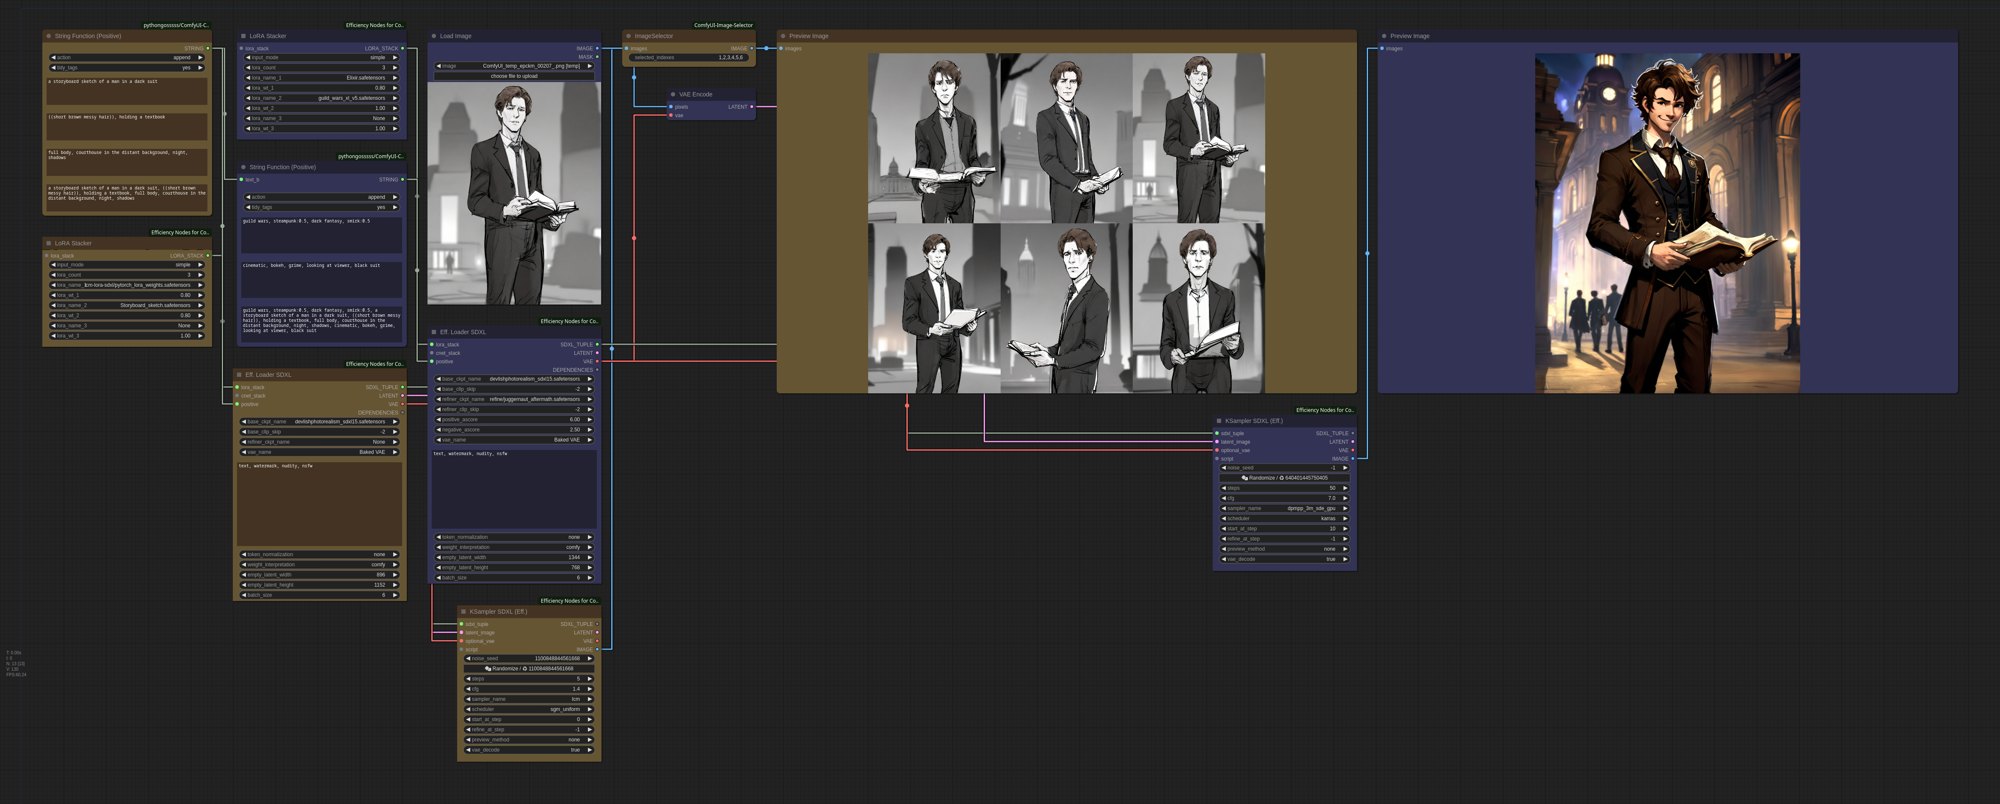Collapse the Preview Image node showing six sketches
Image resolution: width=2000 pixels, height=804 pixels.
(783, 36)
